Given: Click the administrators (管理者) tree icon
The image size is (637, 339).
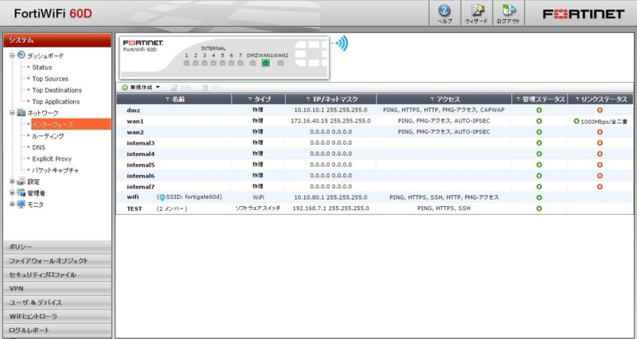Looking at the screenshot, I should [21, 193].
